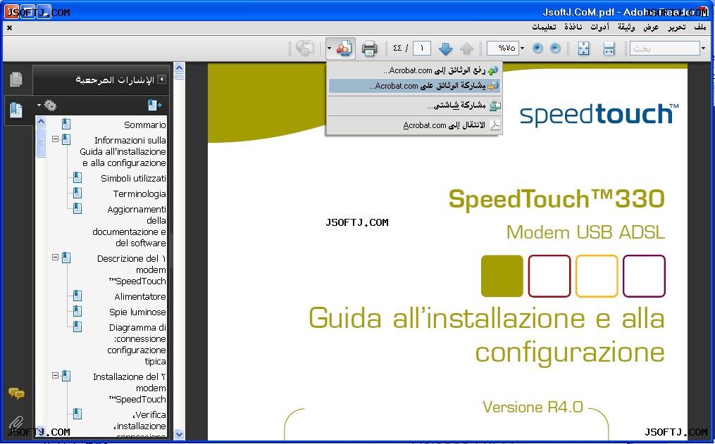
Task: Click the Print icon in toolbar
Action: (x=369, y=49)
